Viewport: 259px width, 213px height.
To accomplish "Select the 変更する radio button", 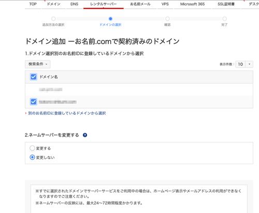I will coord(32,148).
